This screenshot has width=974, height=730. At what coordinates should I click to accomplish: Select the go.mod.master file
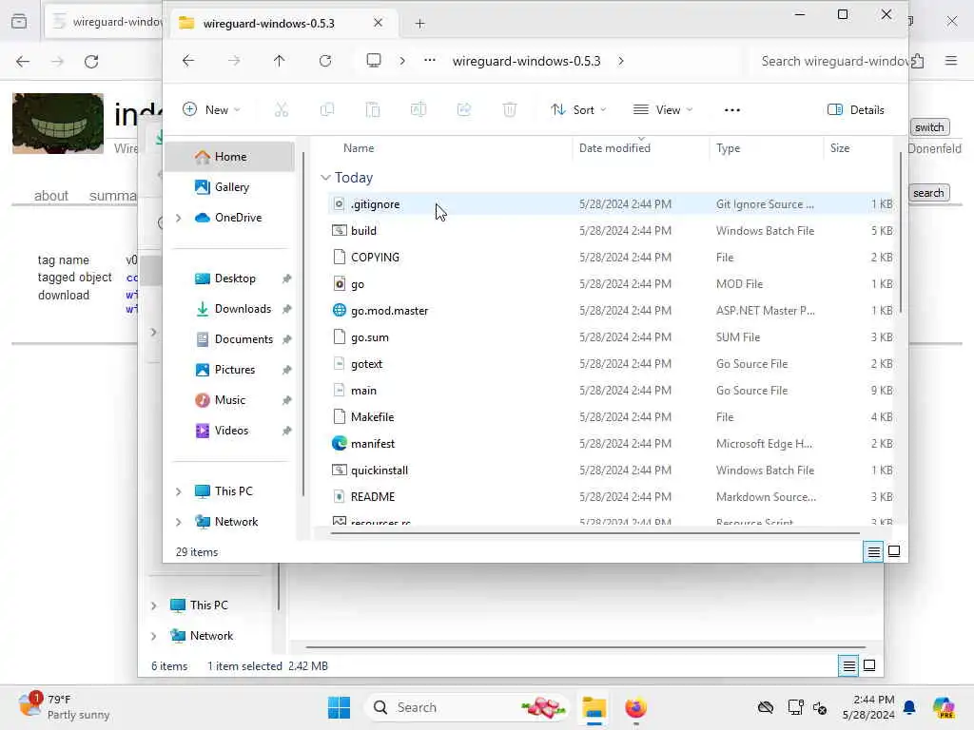pyautogui.click(x=611, y=311)
